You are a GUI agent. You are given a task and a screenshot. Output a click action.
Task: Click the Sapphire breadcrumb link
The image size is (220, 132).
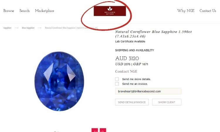tap(7, 28)
